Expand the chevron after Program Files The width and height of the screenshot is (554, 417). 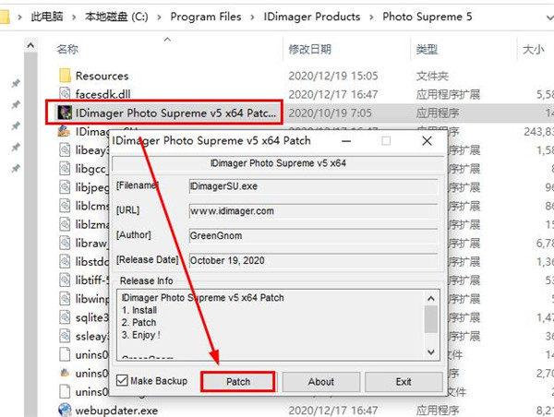click(x=252, y=17)
